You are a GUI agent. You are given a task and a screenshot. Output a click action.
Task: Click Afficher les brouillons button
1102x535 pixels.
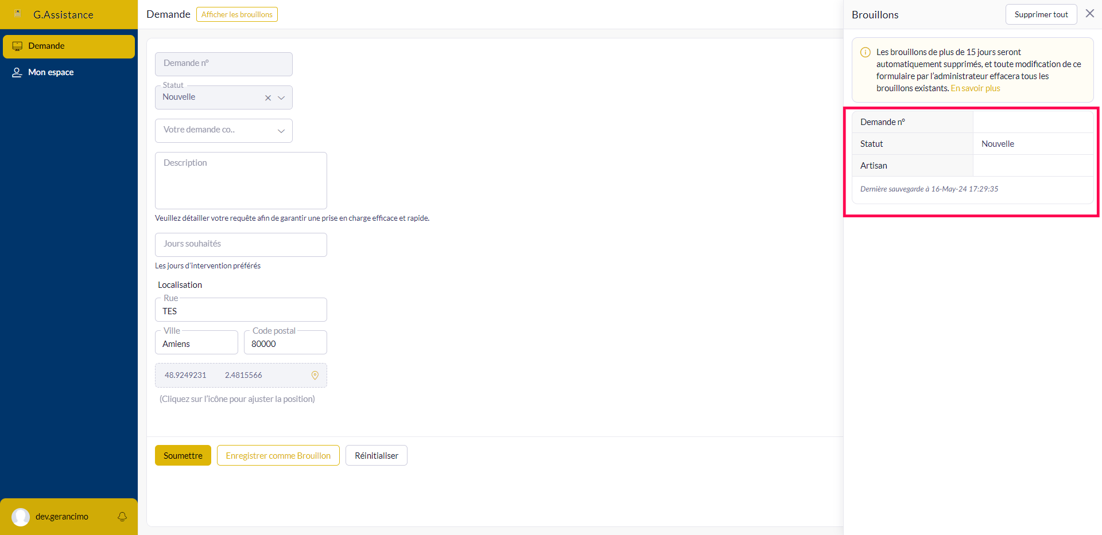[x=237, y=14]
